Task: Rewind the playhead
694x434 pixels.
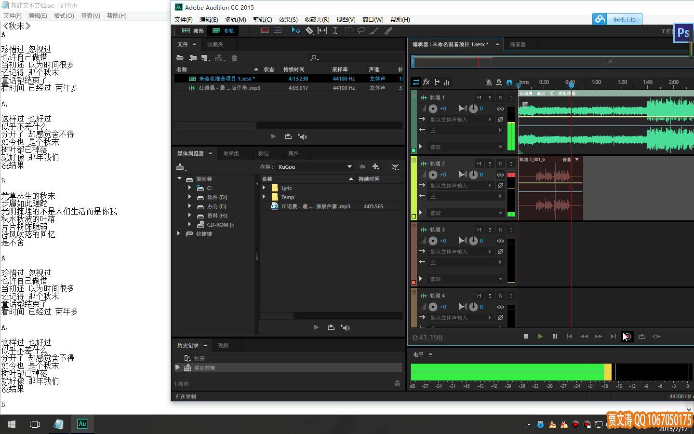Action: tap(584, 337)
